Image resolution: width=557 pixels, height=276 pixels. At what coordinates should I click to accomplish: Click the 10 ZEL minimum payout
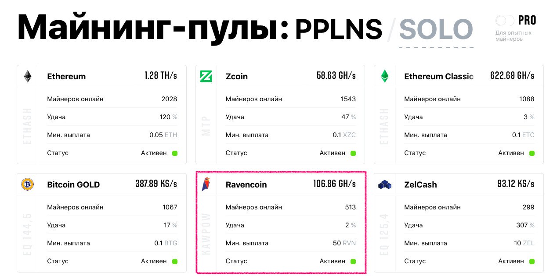[x=524, y=243]
